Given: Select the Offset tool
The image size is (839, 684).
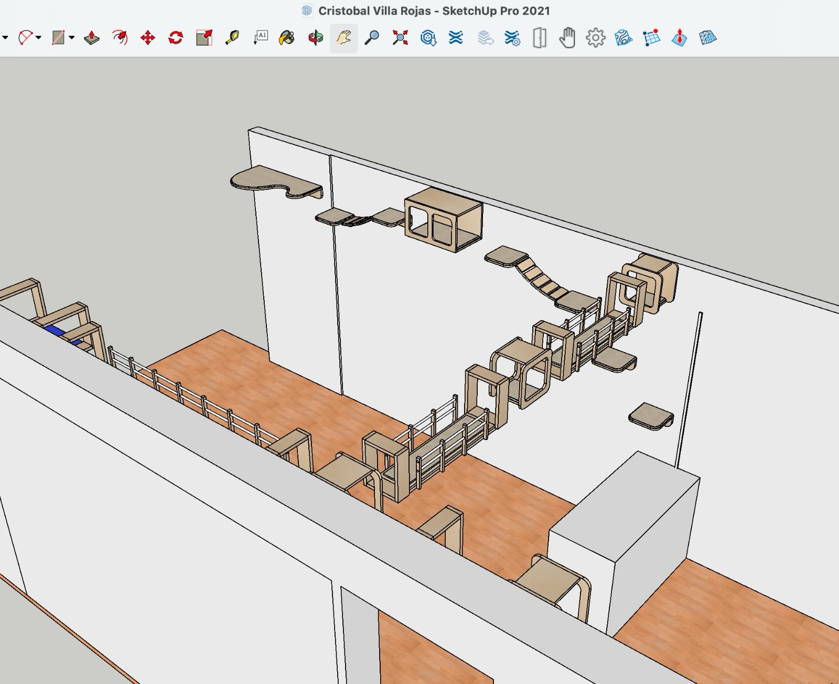Looking at the screenshot, I should [x=120, y=38].
